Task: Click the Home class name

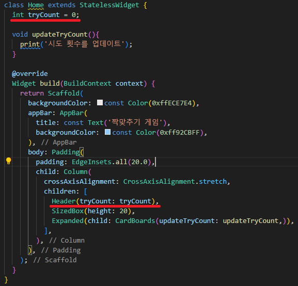Action: click(36, 5)
